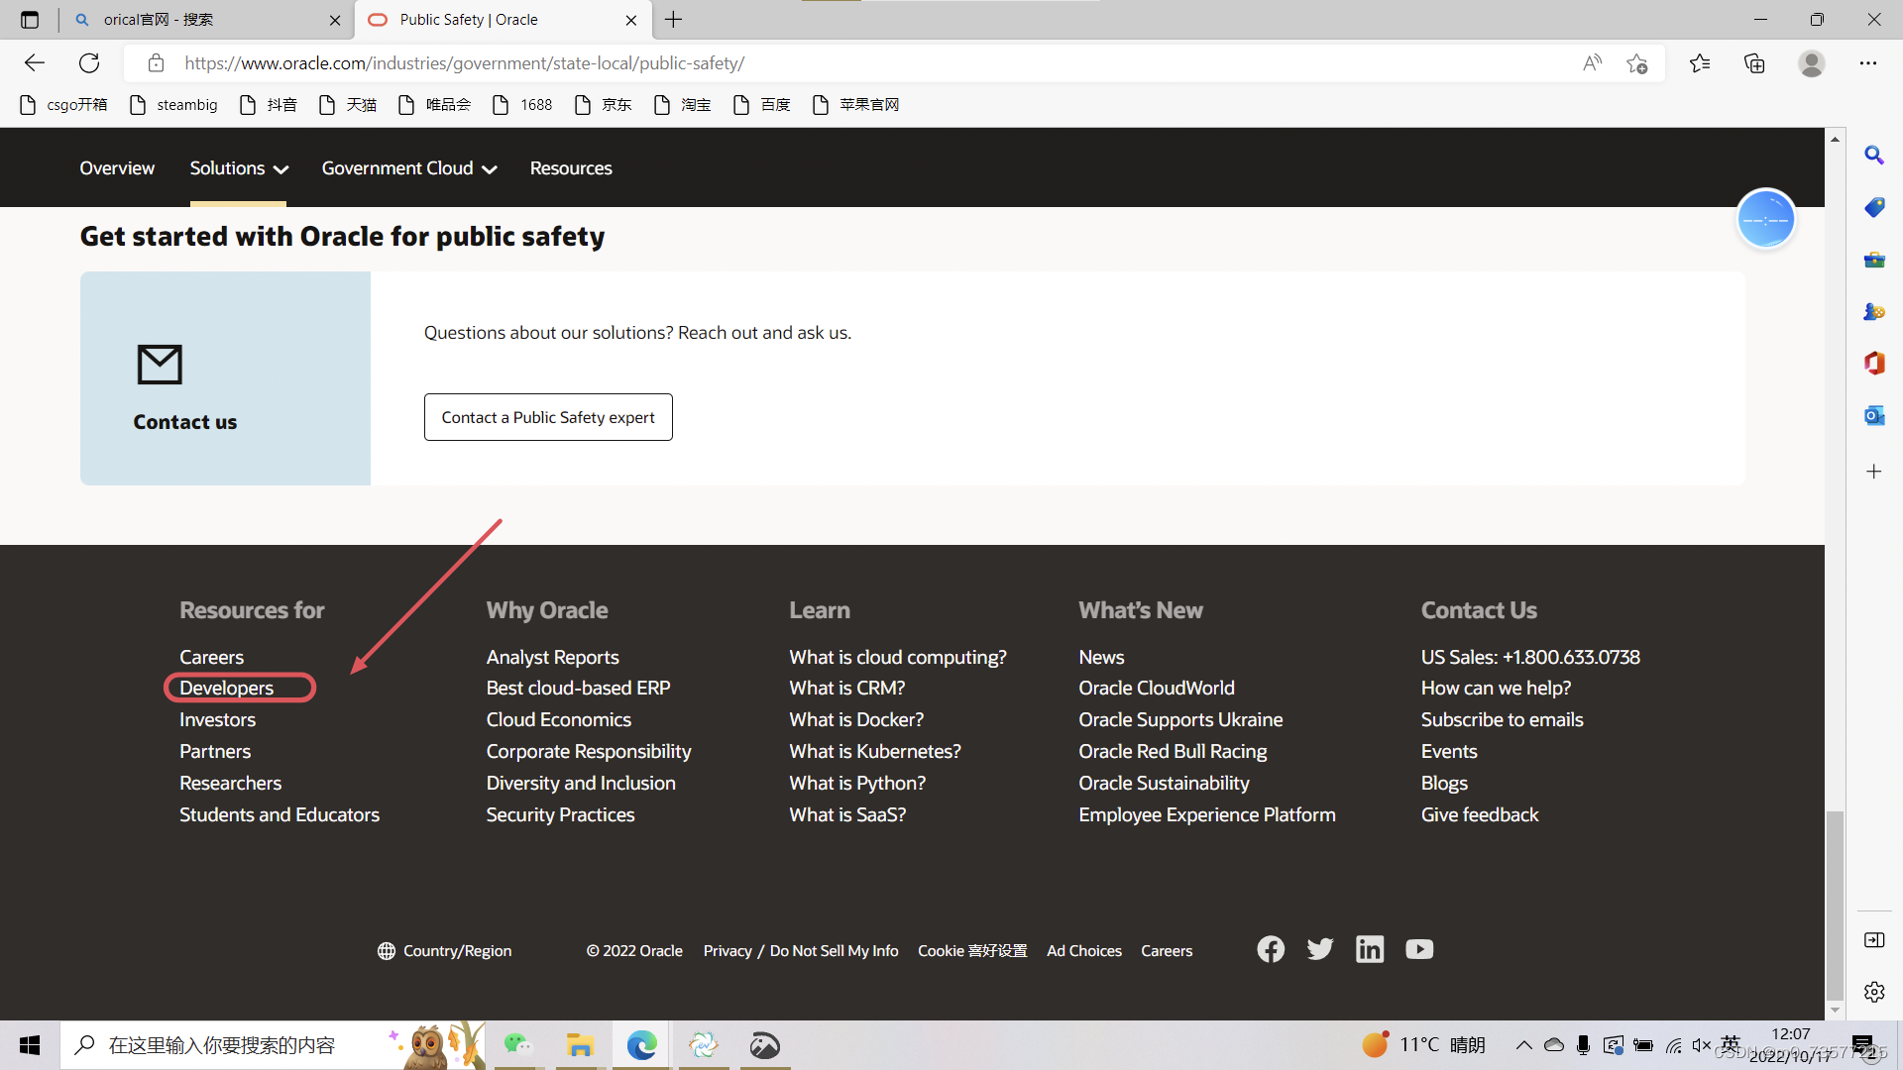The height and width of the screenshot is (1070, 1903).
Task: Visit Oracle's Twitter page icon
Action: tap(1320, 949)
